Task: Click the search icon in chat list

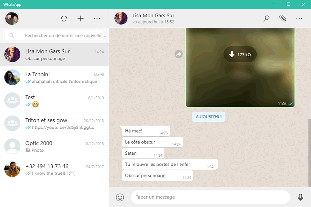Action: [12, 36]
